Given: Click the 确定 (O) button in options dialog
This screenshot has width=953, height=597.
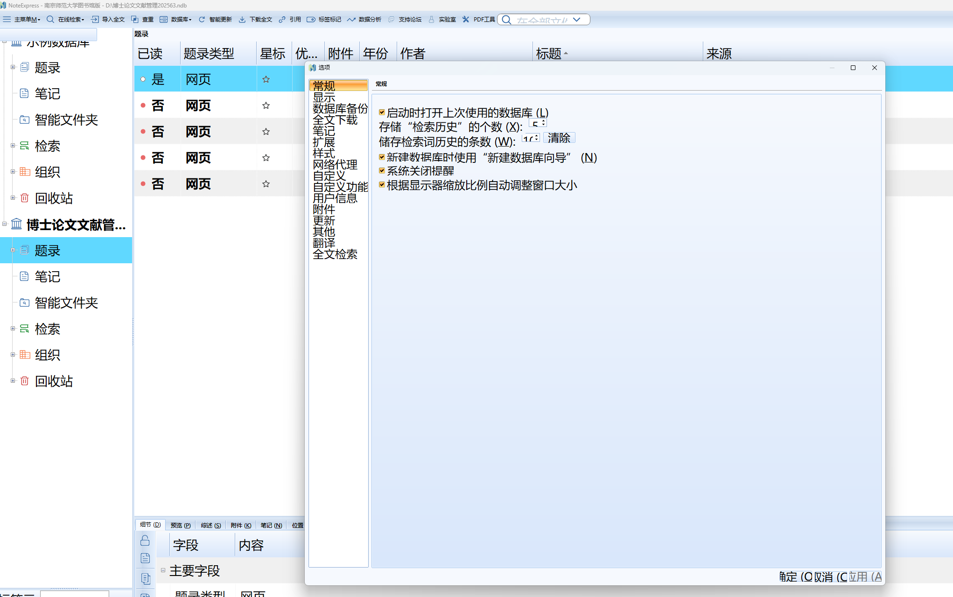Looking at the screenshot, I should pyautogui.click(x=796, y=577).
